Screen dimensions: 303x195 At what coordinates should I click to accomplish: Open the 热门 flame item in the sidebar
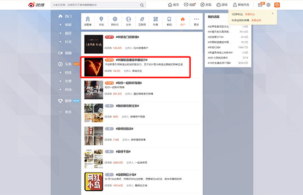point(65,16)
